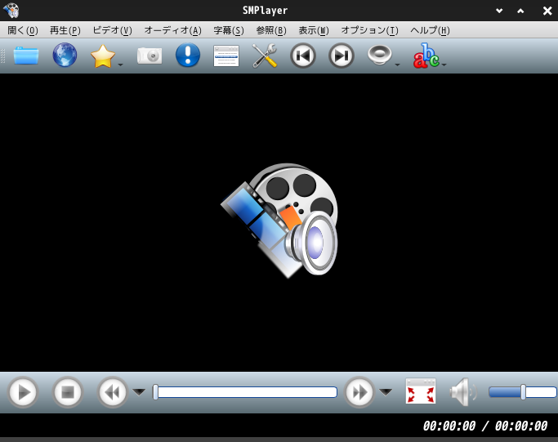The image size is (558, 442).
Task: Start playback with the Play button
Action: (x=23, y=392)
